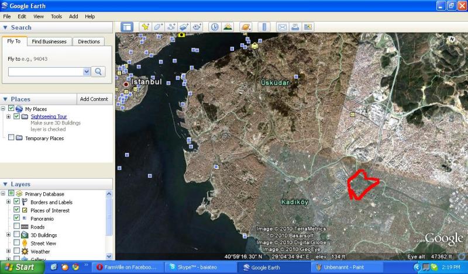Open the Sightseeing Tour link
This screenshot has height=274, width=468.
point(49,117)
